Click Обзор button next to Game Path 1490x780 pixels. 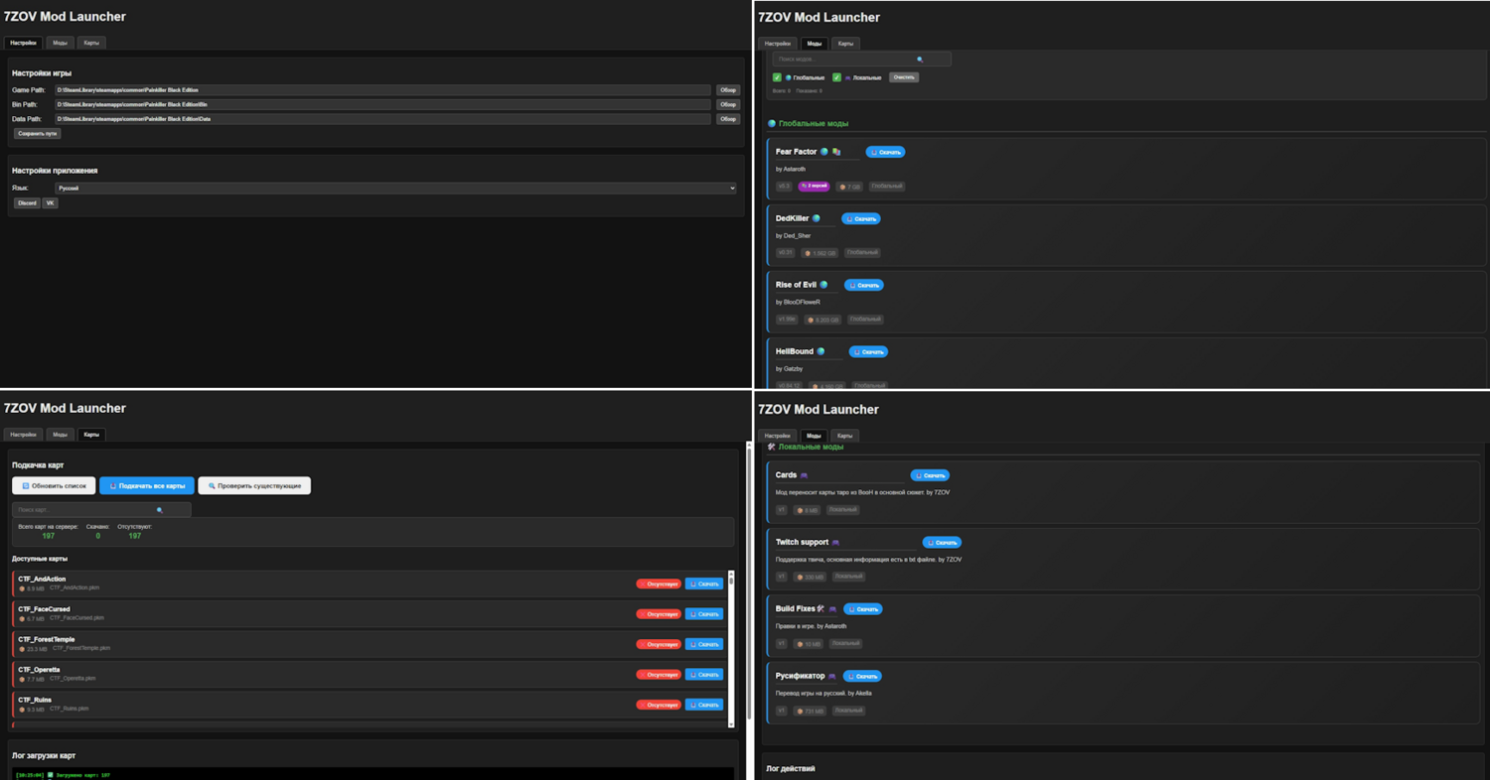(728, 90)
